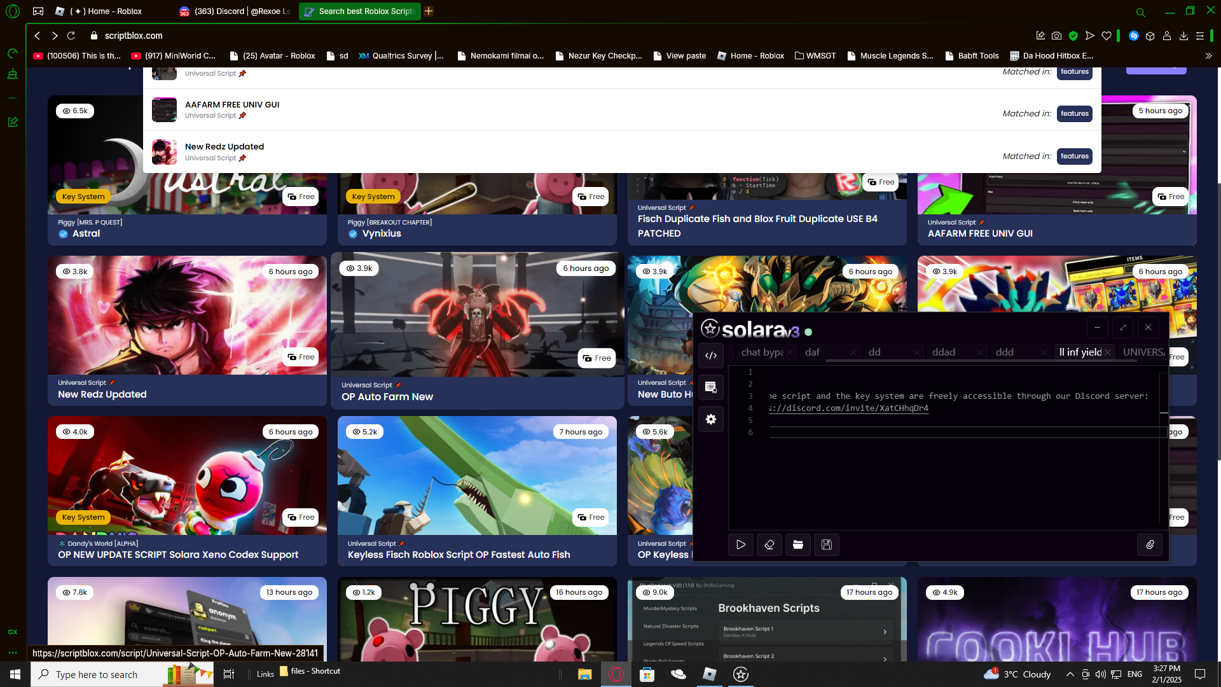Screen dimensions: 1221x687
Task: Expand hidden bookmarks chevron
Action: click(x=1208, y=56)
